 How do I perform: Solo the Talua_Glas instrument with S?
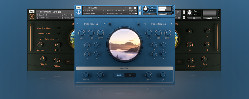click(x=140, y=8)
